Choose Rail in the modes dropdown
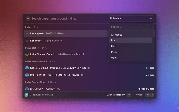179x112 pixels. click(131, 46)
